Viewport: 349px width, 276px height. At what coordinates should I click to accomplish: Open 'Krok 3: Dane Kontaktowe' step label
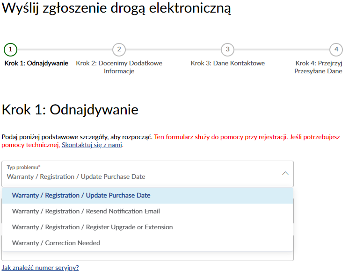point(227,64)
